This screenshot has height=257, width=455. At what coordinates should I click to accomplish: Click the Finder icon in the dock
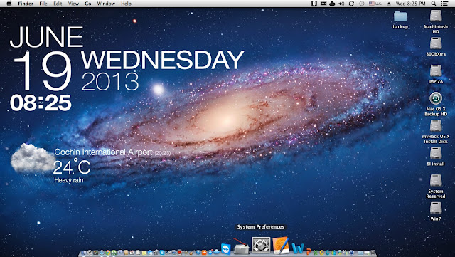84,252
